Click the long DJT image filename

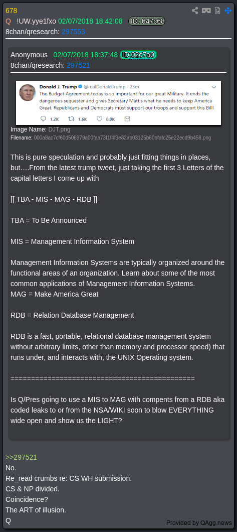[x=122, y=138]
